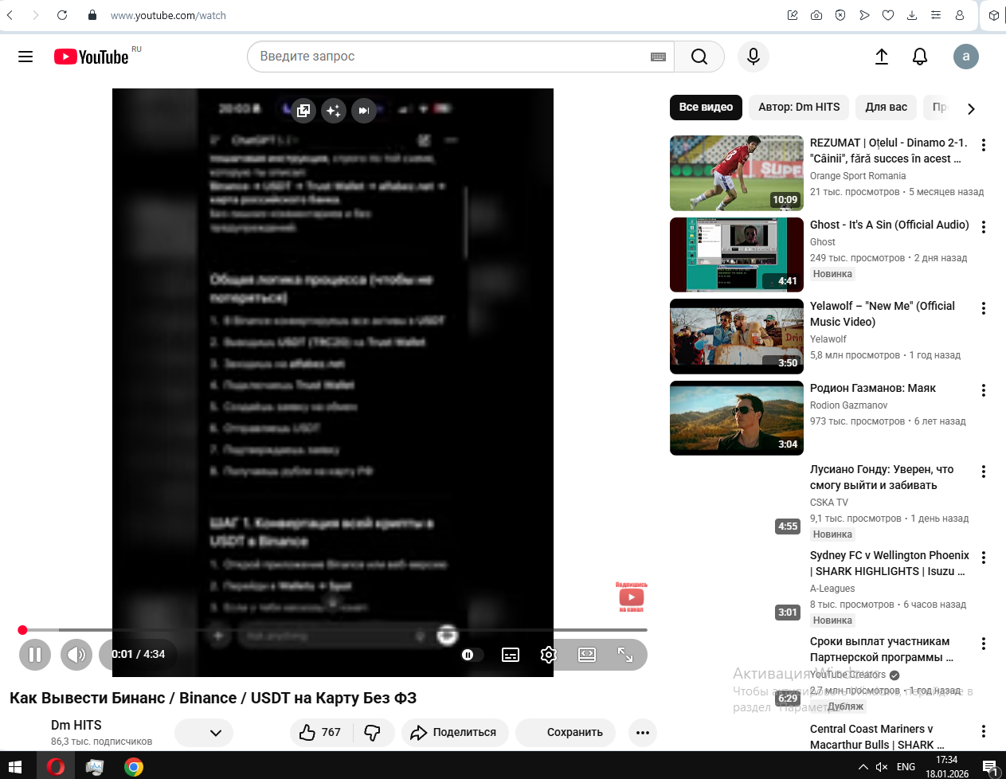Toggle the autoplay switch
The image size is (1006, 779).
tap(468, 655)
